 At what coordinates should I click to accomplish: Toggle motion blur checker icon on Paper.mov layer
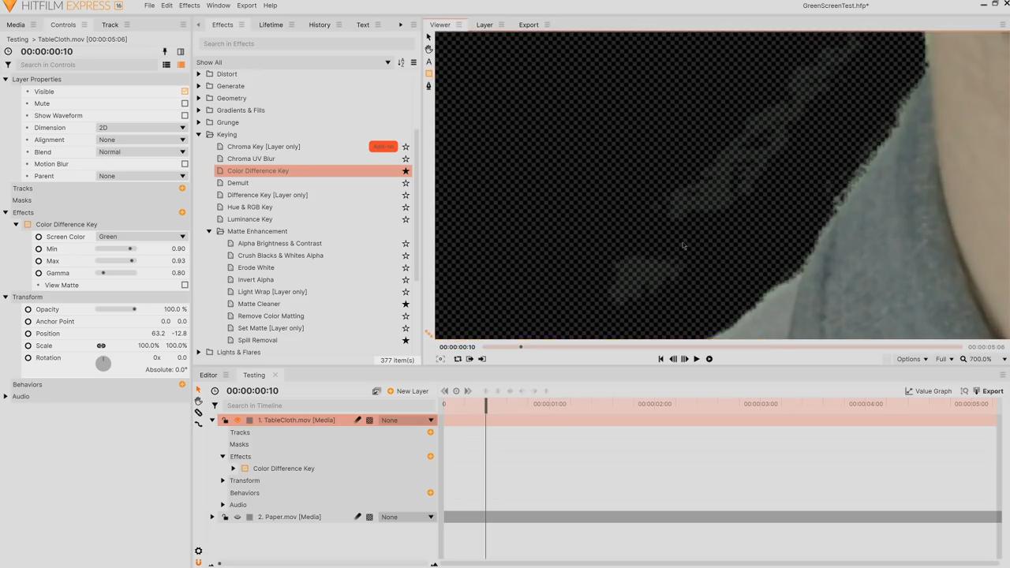point(369,517)
